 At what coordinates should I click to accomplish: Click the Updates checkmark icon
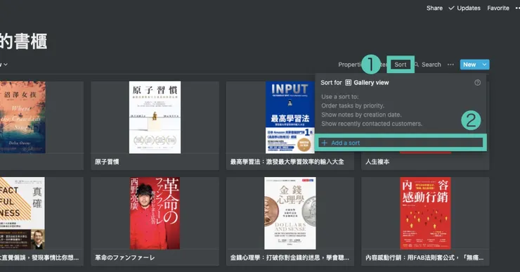[x=451, y=8]
